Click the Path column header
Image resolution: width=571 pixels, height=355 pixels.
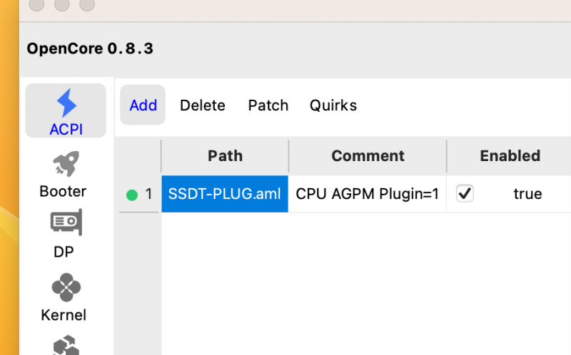(x=225, y=156)
